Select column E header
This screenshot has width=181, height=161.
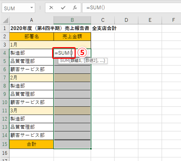pyautogui.click(x=150, y=20)
